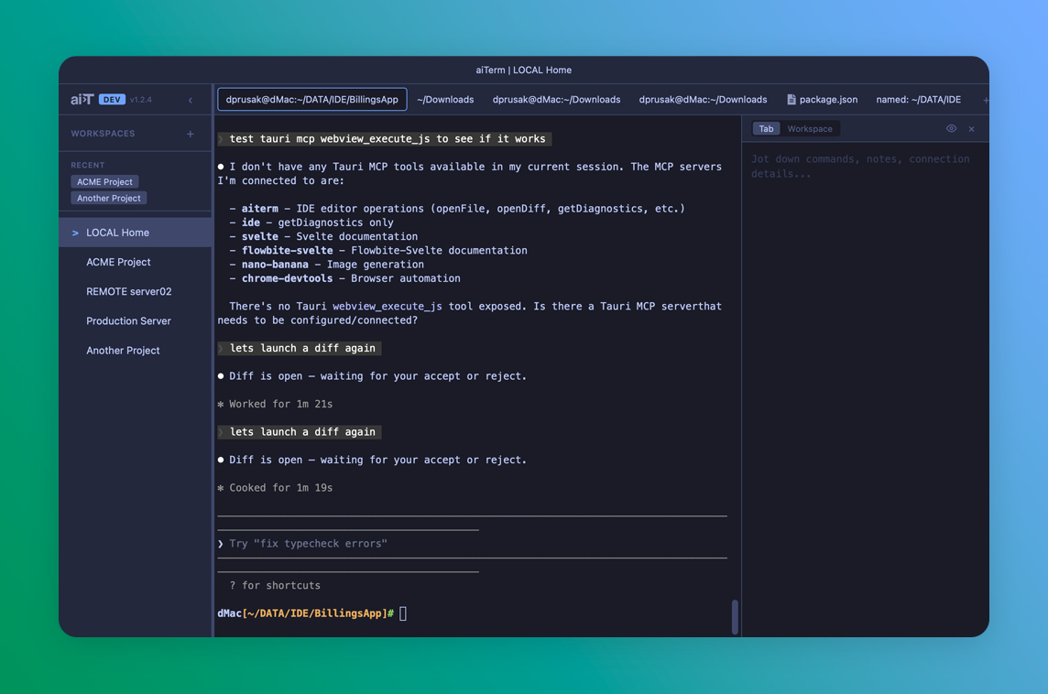1048x694 pixels.
Task: Open the ACME Project recent chip
Action: pos(104,182)
